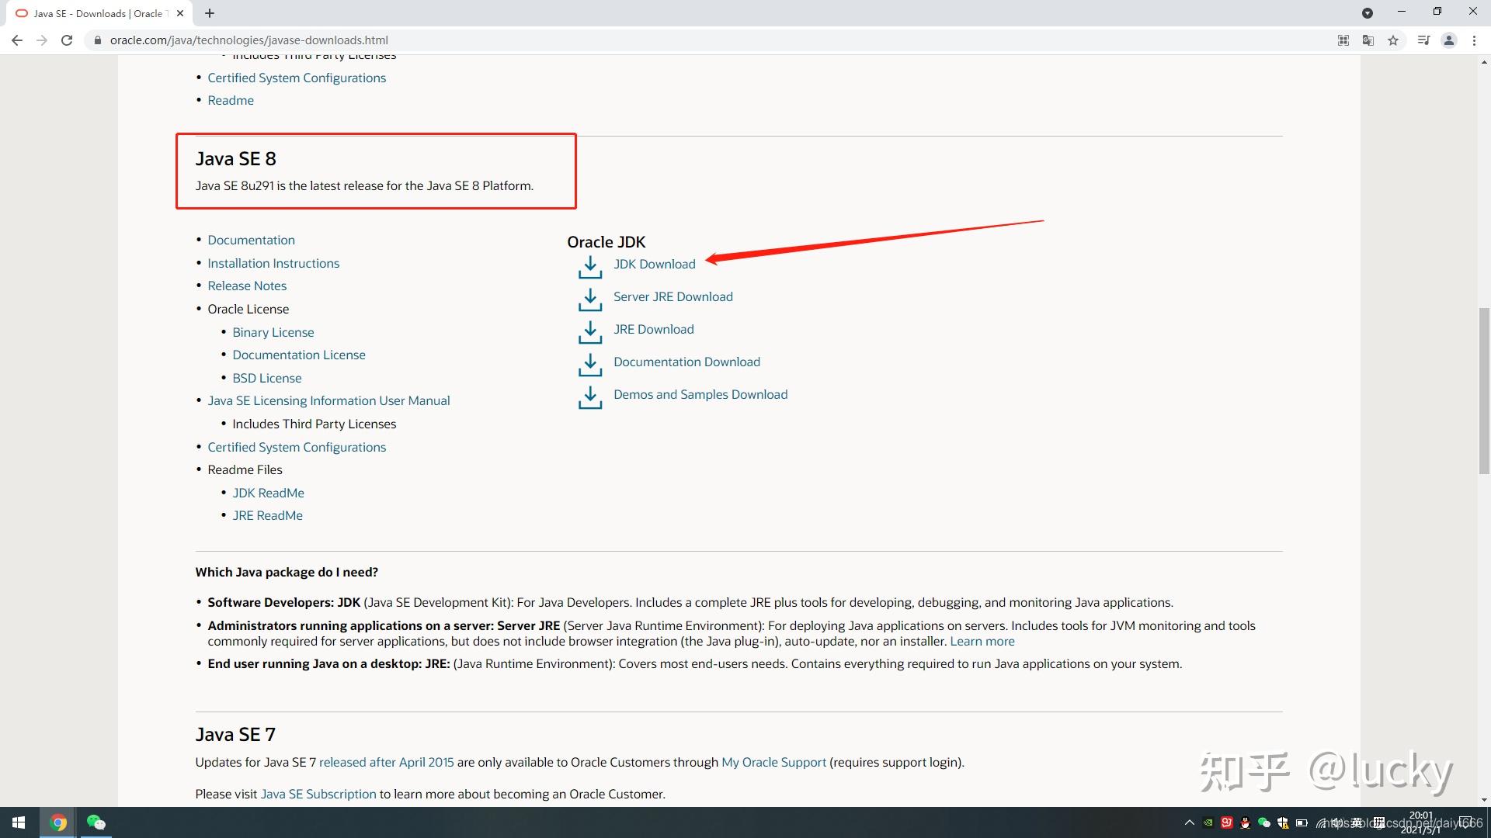Open the JRE Download link
This screenshot has height=838, width=1491.
(654, 329)
